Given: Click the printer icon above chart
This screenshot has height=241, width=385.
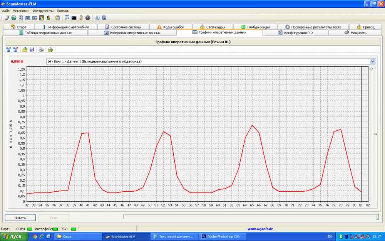Looking at the screenshot, I should (x=41, y=49).
